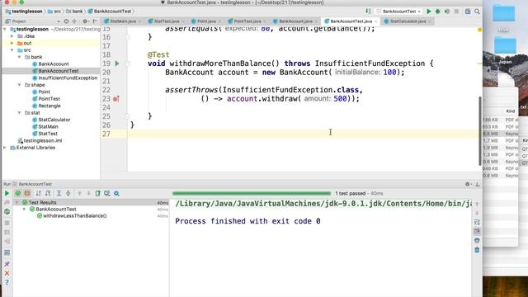Open the BankAccountTest run configuration dropdown
The image size is (528, 297).
(x=399, y=12)
